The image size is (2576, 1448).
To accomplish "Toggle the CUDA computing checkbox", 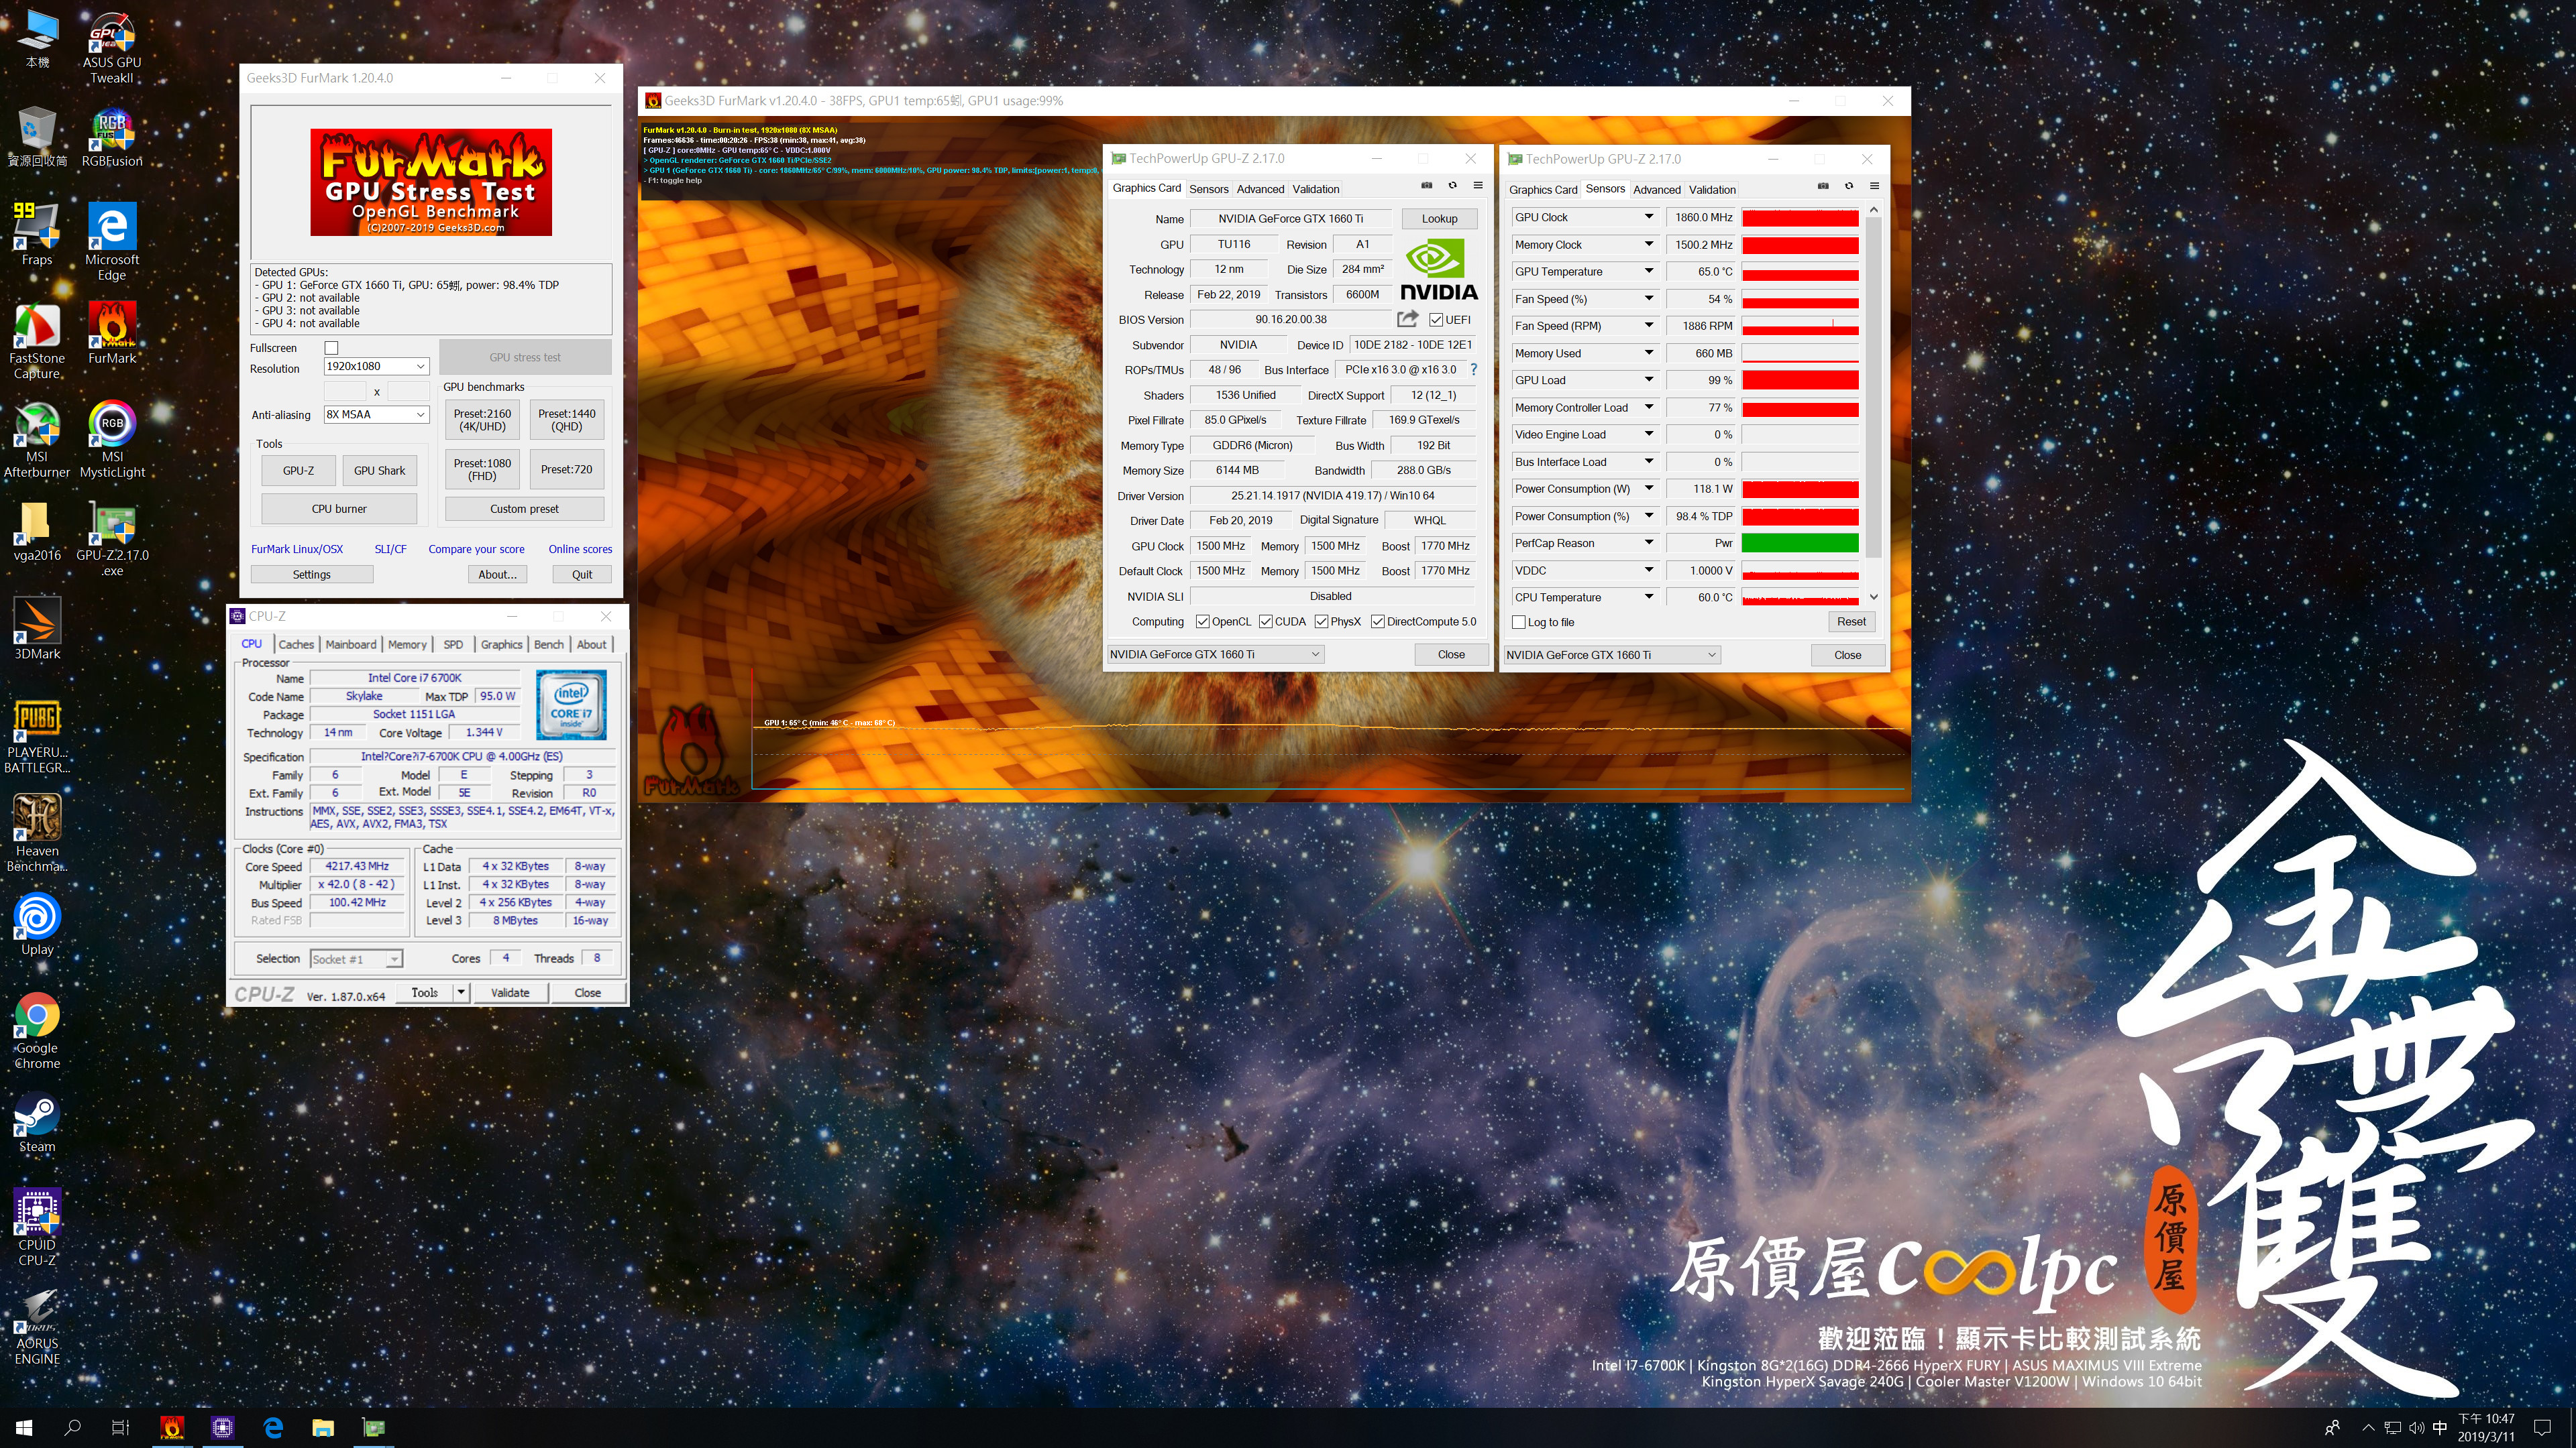I will tap(1265, 621).
